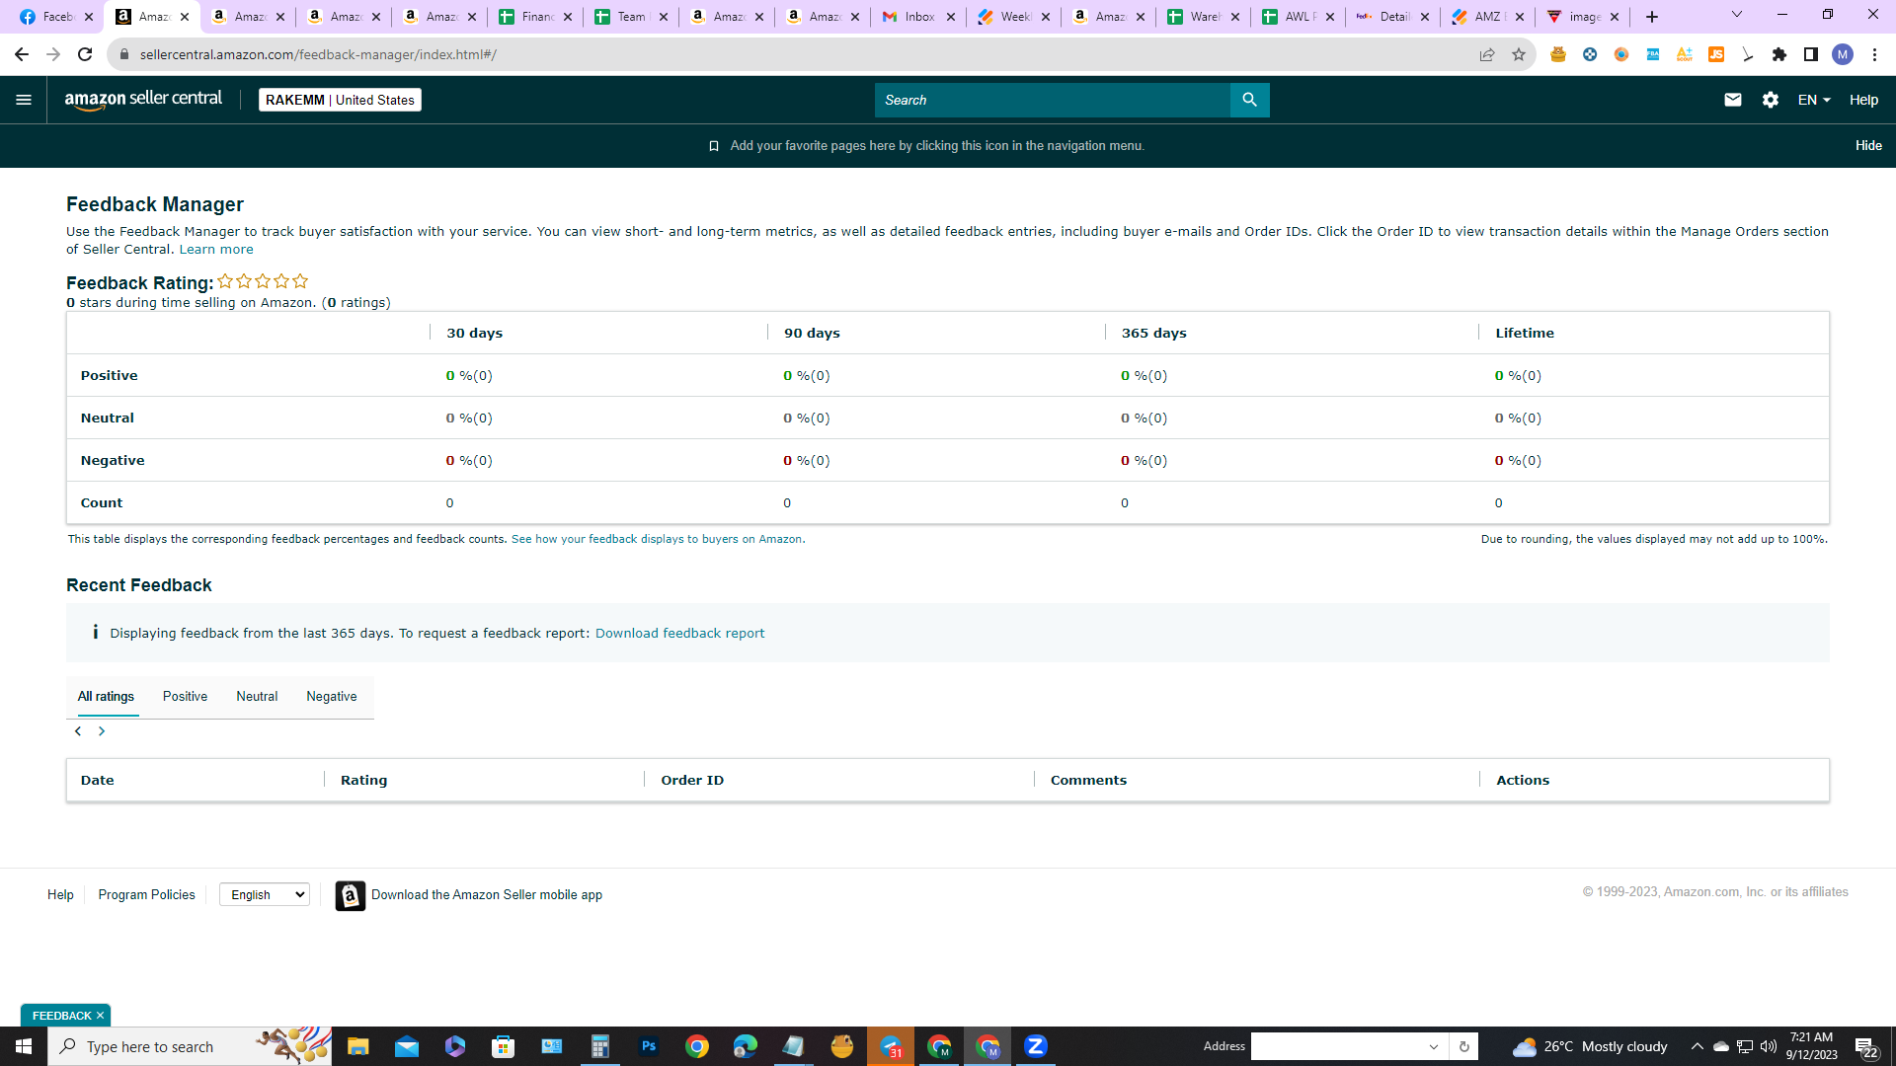Hide the favorite pages banner
This screenshot has width=1896, height=1066.
coord(1868,146)
